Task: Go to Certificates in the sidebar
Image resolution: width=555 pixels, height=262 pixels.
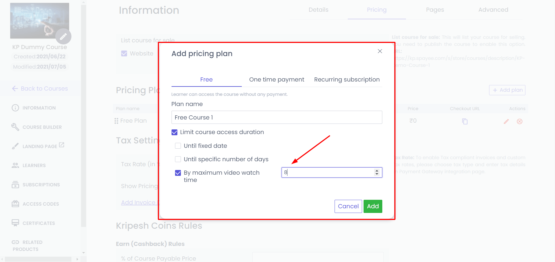Action: coord(39,223)
